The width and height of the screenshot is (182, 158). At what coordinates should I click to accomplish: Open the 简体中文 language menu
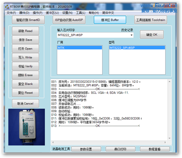coord(108,13)
